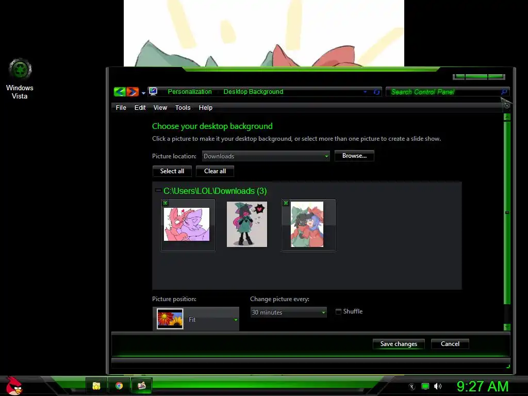
Task: Expand the address bar history dropdown
Action: coord(365,92)
